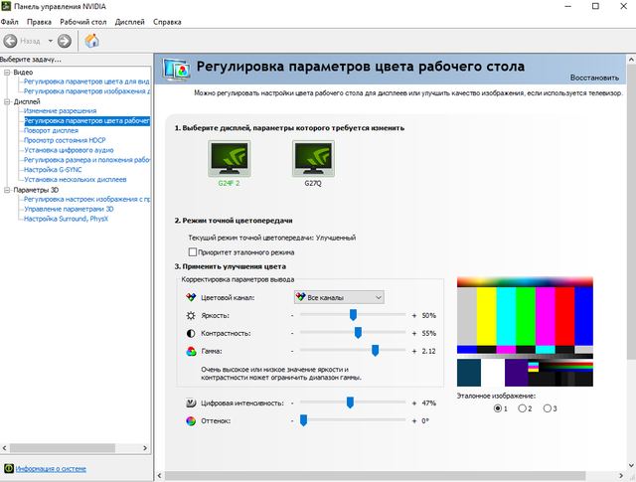This screenshot has width=636, height=482.
Task: Click the Яркость brightness slider handle
Action: tap(354, 315)
